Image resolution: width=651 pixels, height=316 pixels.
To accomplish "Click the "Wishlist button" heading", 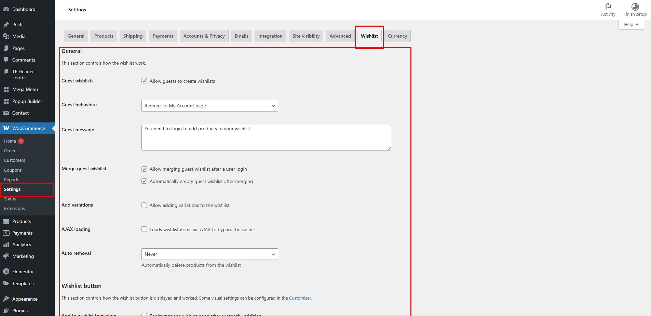I will point(81,286).
